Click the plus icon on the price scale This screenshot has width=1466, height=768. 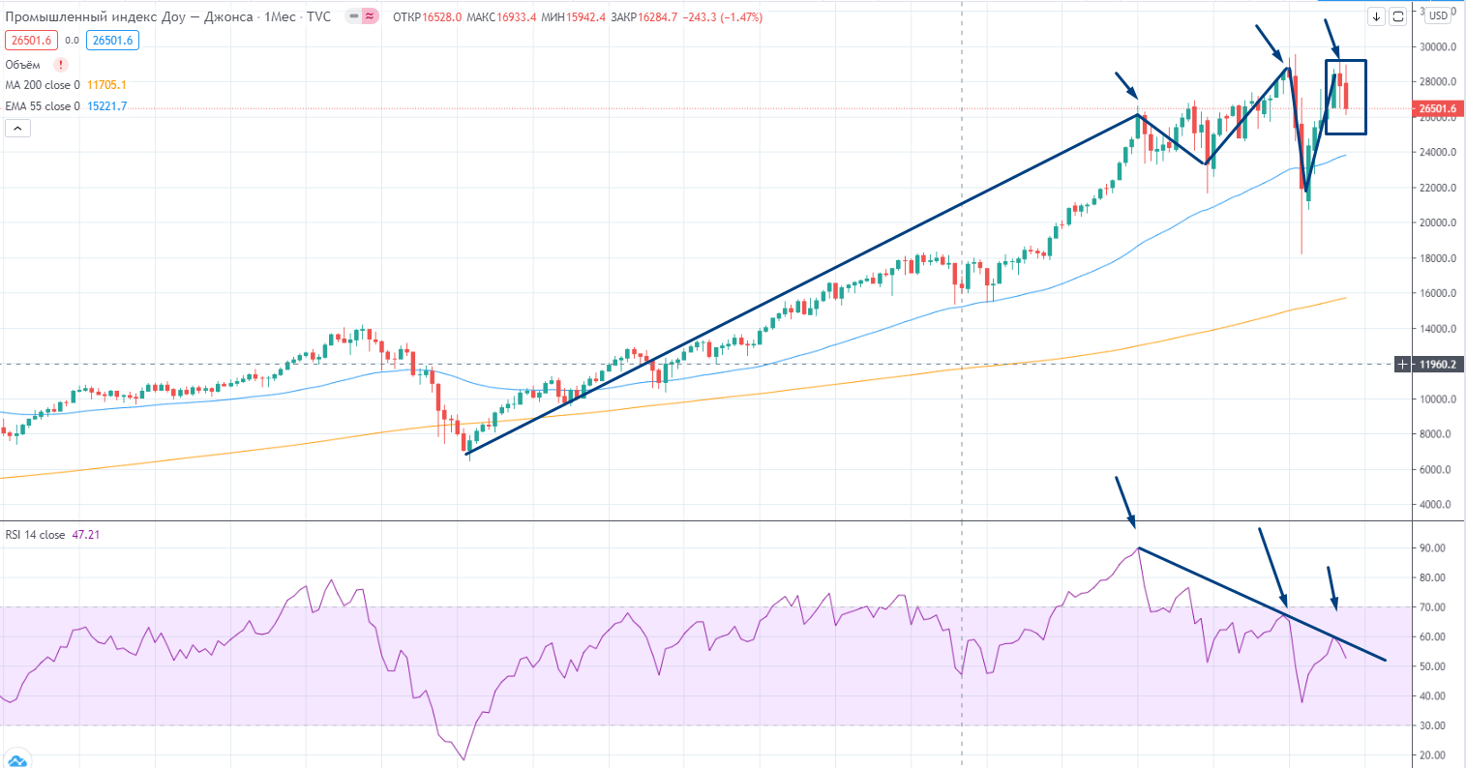(1403, 365)
